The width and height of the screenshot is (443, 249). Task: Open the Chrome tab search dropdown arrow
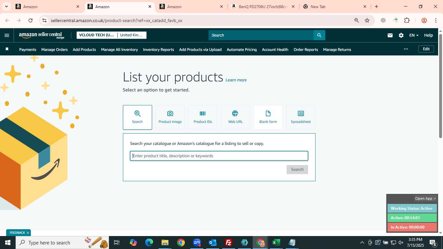click(6, 6)
